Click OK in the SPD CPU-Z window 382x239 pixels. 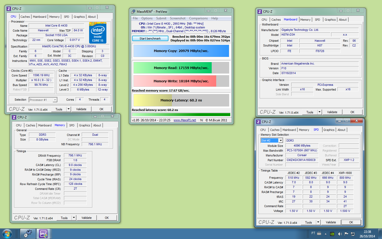351,222
